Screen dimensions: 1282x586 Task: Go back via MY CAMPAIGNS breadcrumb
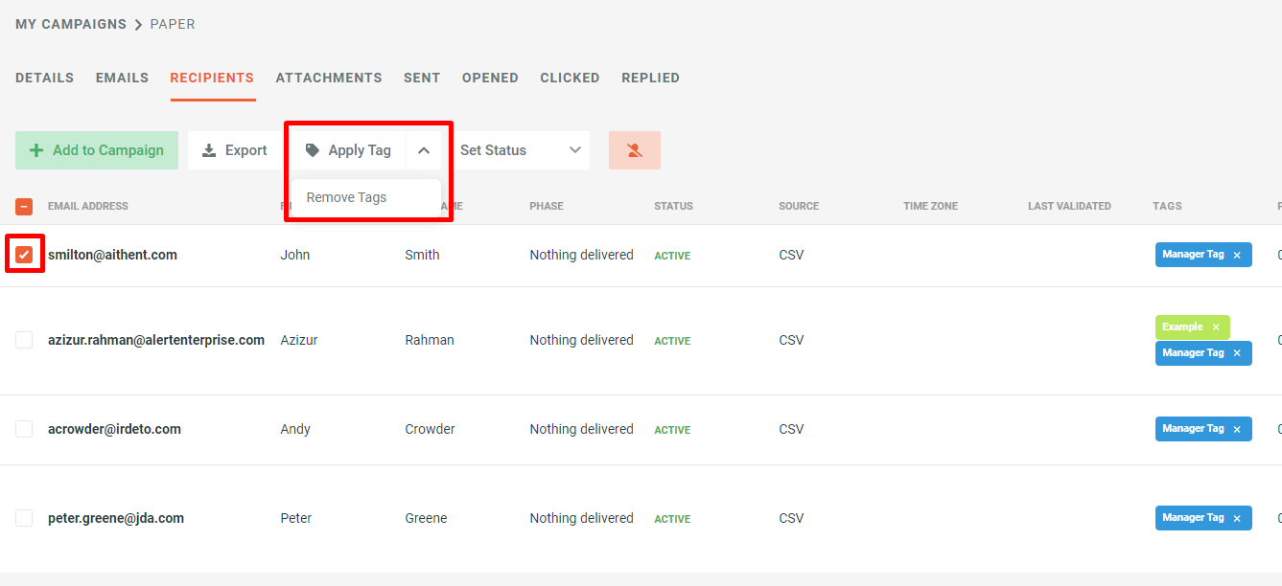[x=70, y=24]
